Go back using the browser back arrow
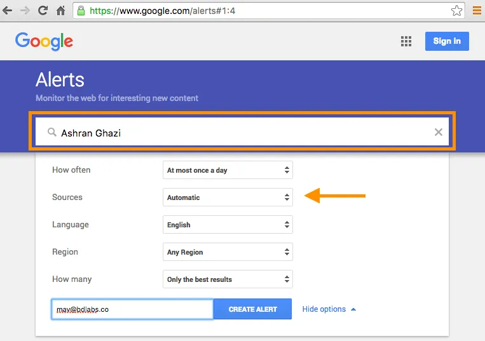 click(8, 11)
